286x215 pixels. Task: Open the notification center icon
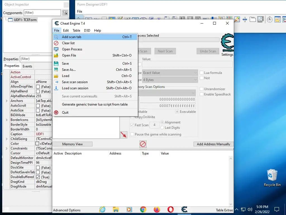point(277,209)
